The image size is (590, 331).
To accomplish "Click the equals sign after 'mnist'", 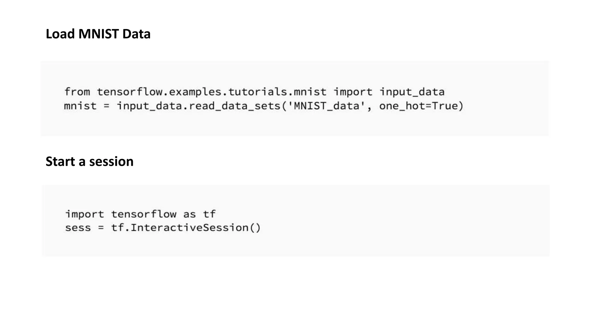I will pyautogui.click(x=107, y=106).
